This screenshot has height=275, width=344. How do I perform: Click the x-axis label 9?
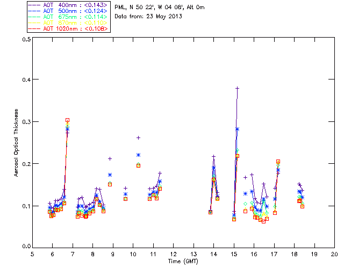(x=113, y=254)
